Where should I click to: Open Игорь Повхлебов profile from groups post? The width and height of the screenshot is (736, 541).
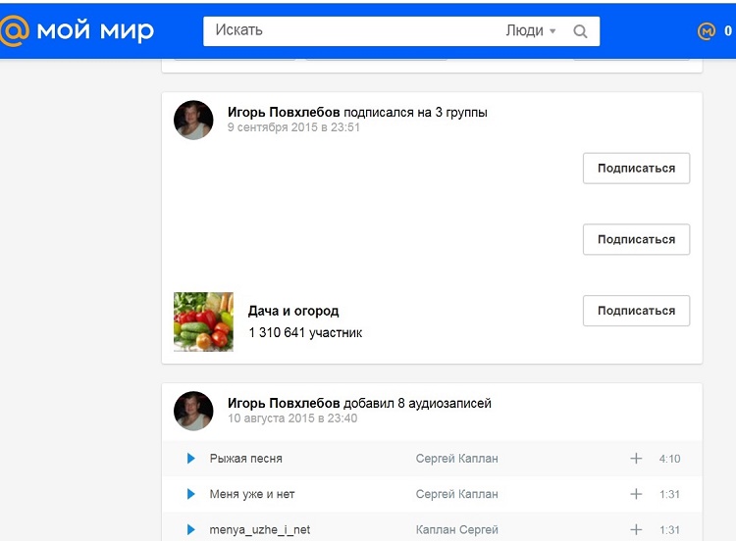(284, 112)
